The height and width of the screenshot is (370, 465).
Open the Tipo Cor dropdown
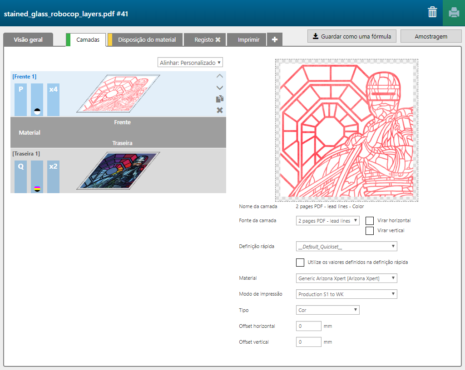click(x=328, y=310)
